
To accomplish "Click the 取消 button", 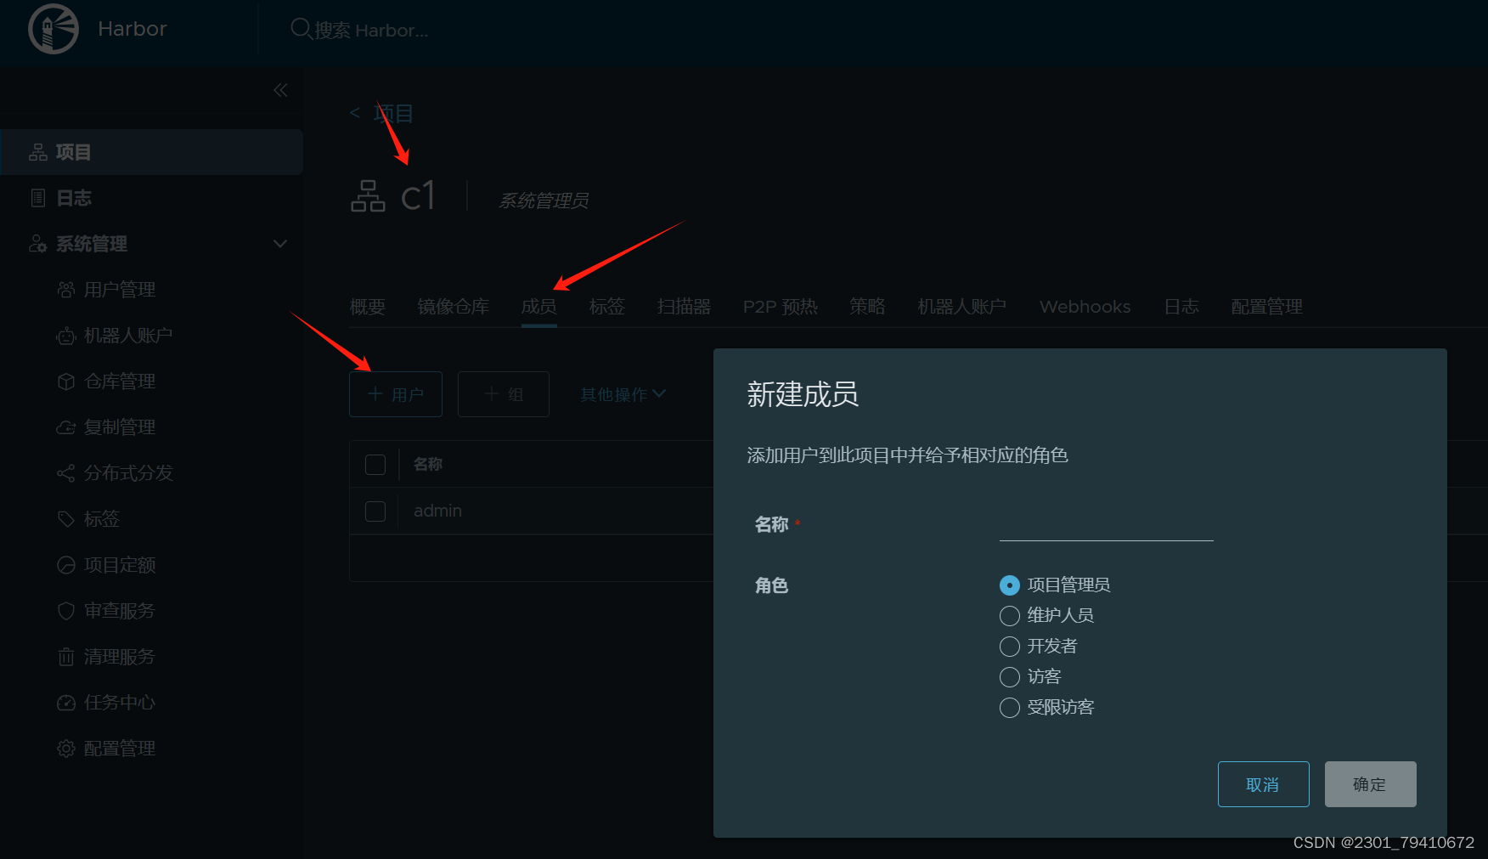I will click(x=1264, y=784).
